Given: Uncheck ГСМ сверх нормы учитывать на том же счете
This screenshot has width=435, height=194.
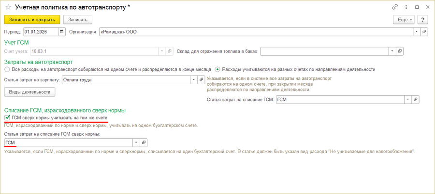Looking at the screenshot, I should point(7,118).
